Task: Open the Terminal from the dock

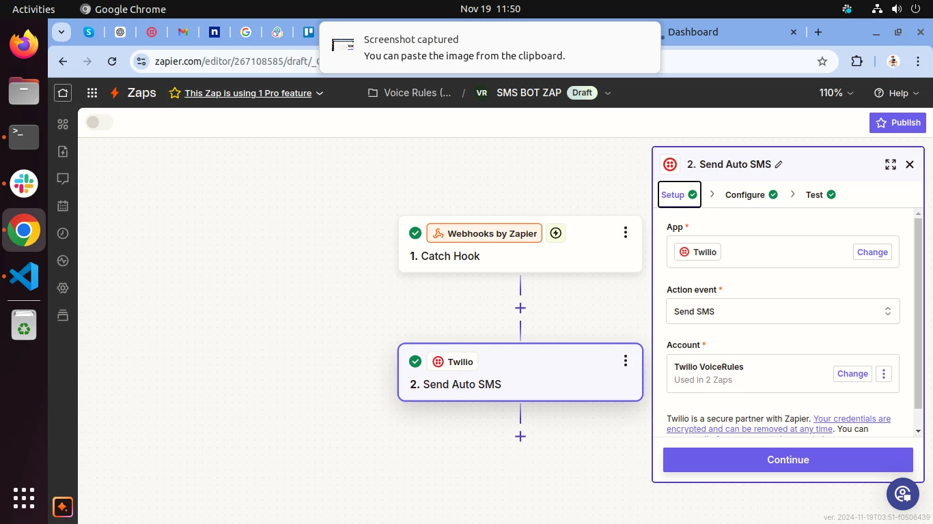Action: coord(24,137)
